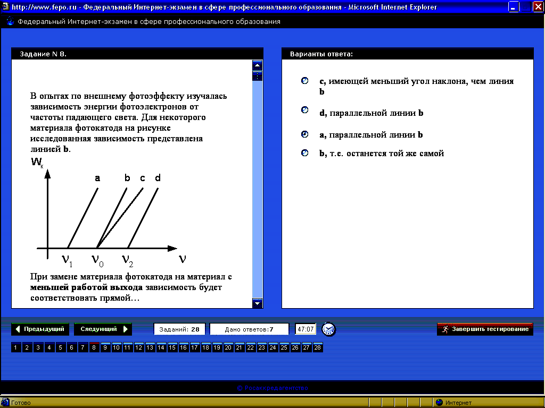
Task: Jump to question 24
Action: tap(272, 347)
